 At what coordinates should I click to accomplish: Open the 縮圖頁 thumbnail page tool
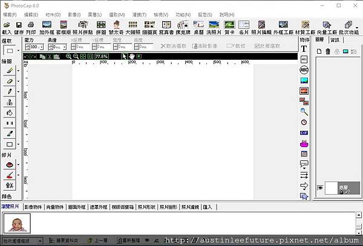click(x=149, y=28)
